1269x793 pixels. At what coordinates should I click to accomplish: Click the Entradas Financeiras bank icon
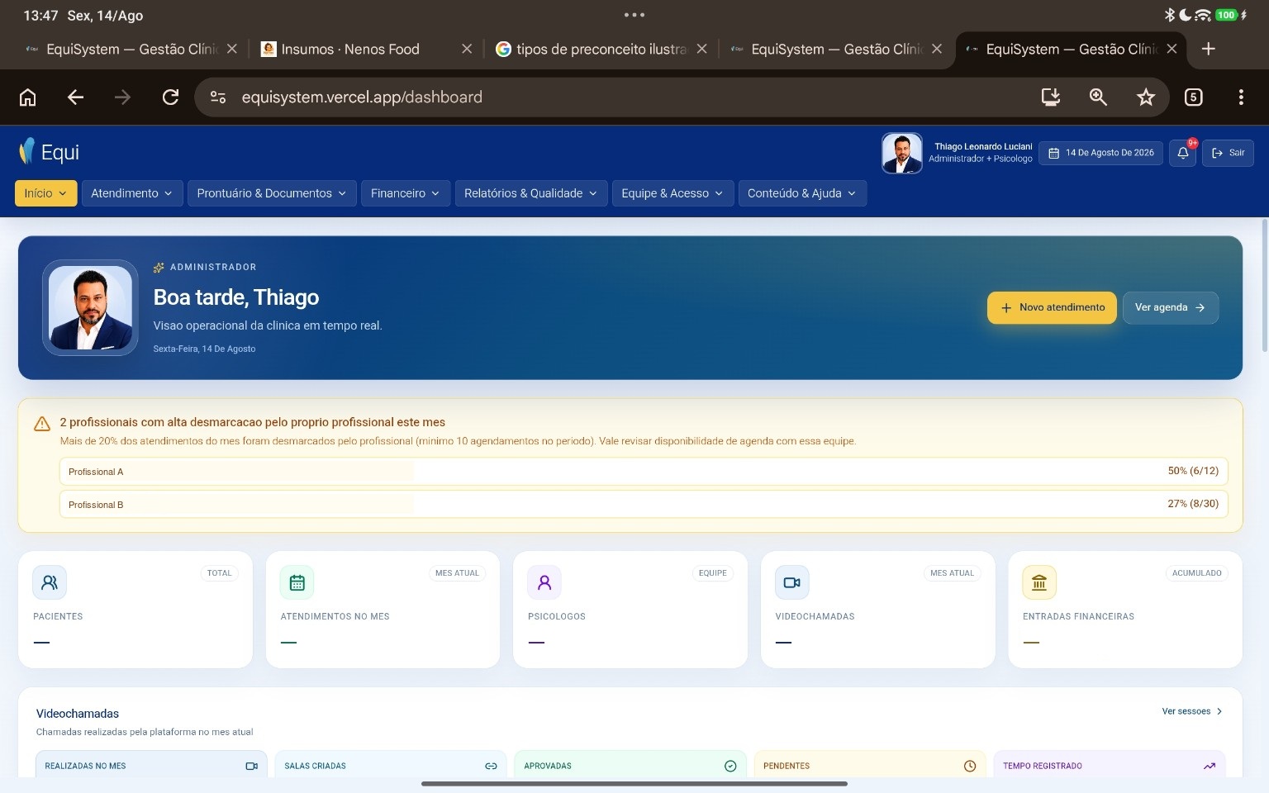pos(1039,582)
